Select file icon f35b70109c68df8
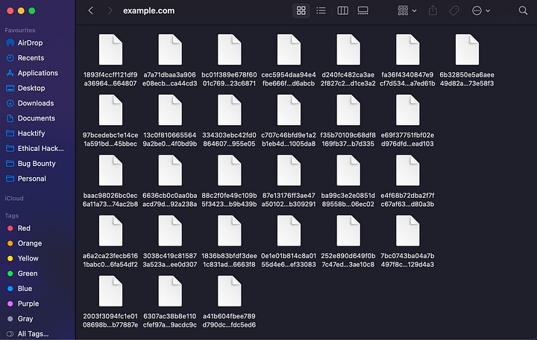The image size is (537, 340). coord(348,110)
